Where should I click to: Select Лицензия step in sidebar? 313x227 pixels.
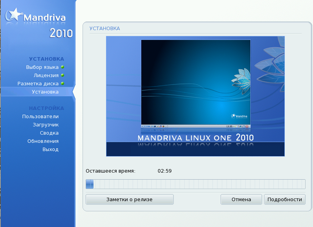(46, 76)
